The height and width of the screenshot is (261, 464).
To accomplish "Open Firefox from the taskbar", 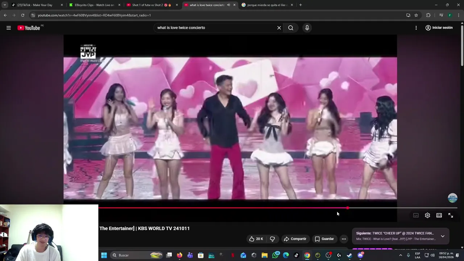I will [179, 255].
